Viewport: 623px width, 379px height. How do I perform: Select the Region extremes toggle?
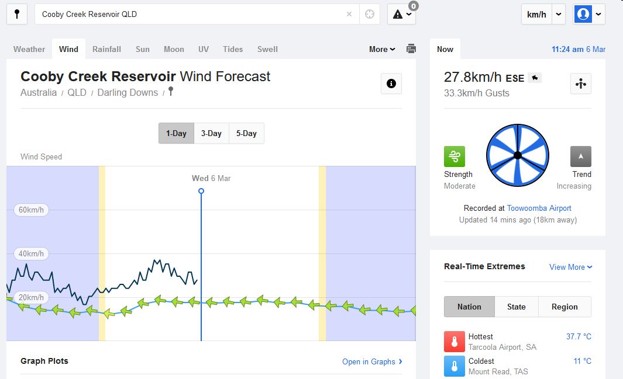click(565, 307)
